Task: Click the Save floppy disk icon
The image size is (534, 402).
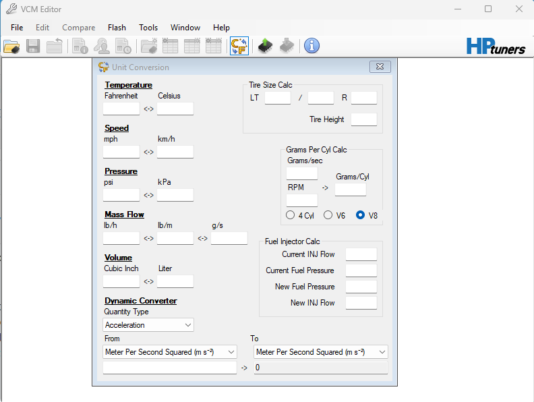Action: coord(33,46)
